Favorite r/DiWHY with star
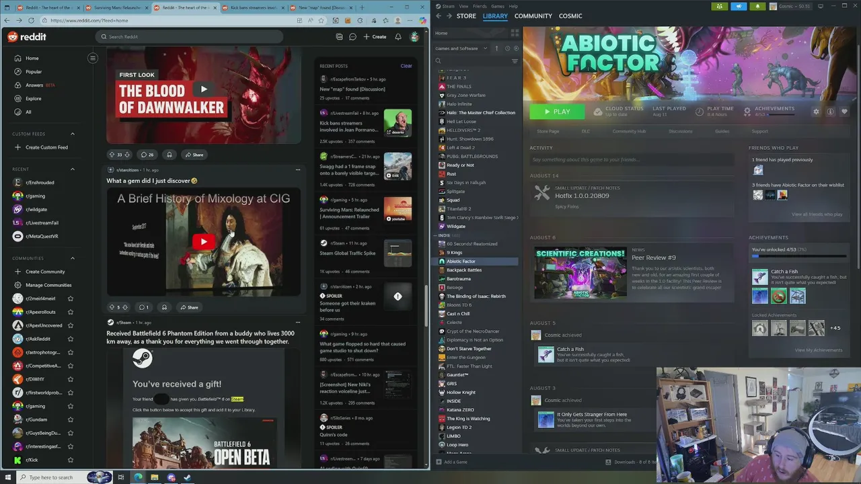This screenshot has height=484, width=861. 71,379
